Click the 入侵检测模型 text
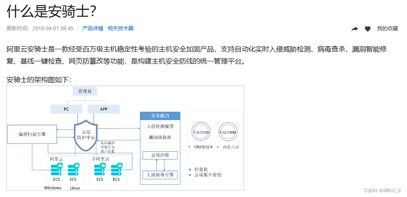This screenshot has height=197, width=407. pos(160,127)
